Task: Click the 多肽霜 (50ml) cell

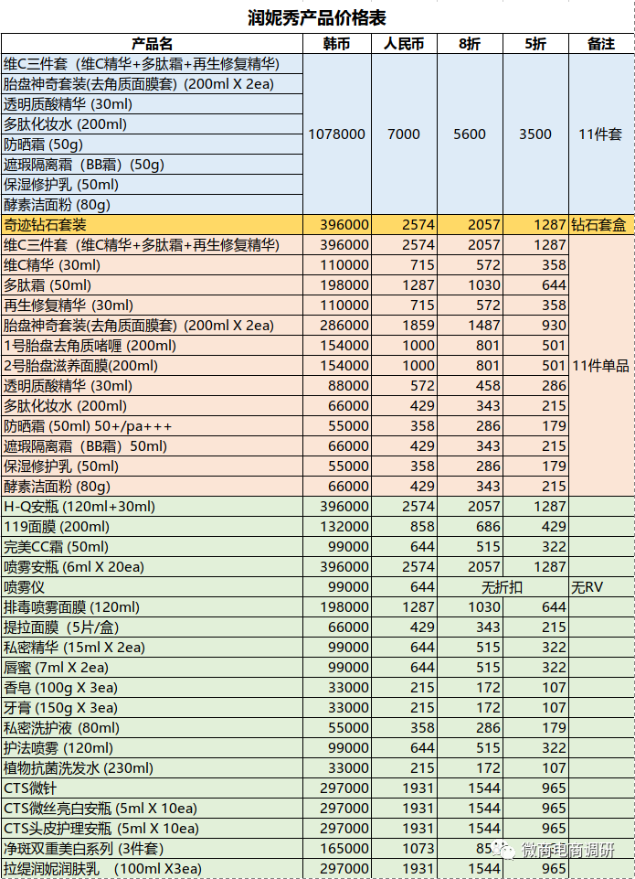Action: 152,285
